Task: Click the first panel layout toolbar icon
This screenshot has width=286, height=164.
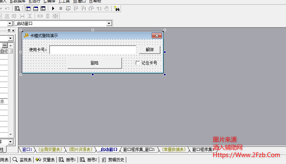Action: [x=28, y=9]
